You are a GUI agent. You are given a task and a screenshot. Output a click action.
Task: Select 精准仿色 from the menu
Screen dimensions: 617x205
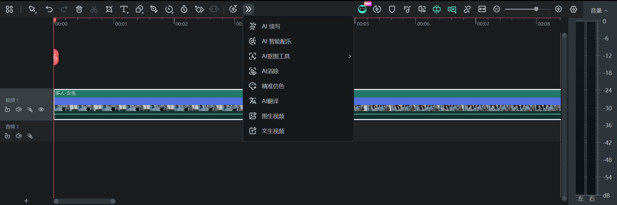point(298,86)
